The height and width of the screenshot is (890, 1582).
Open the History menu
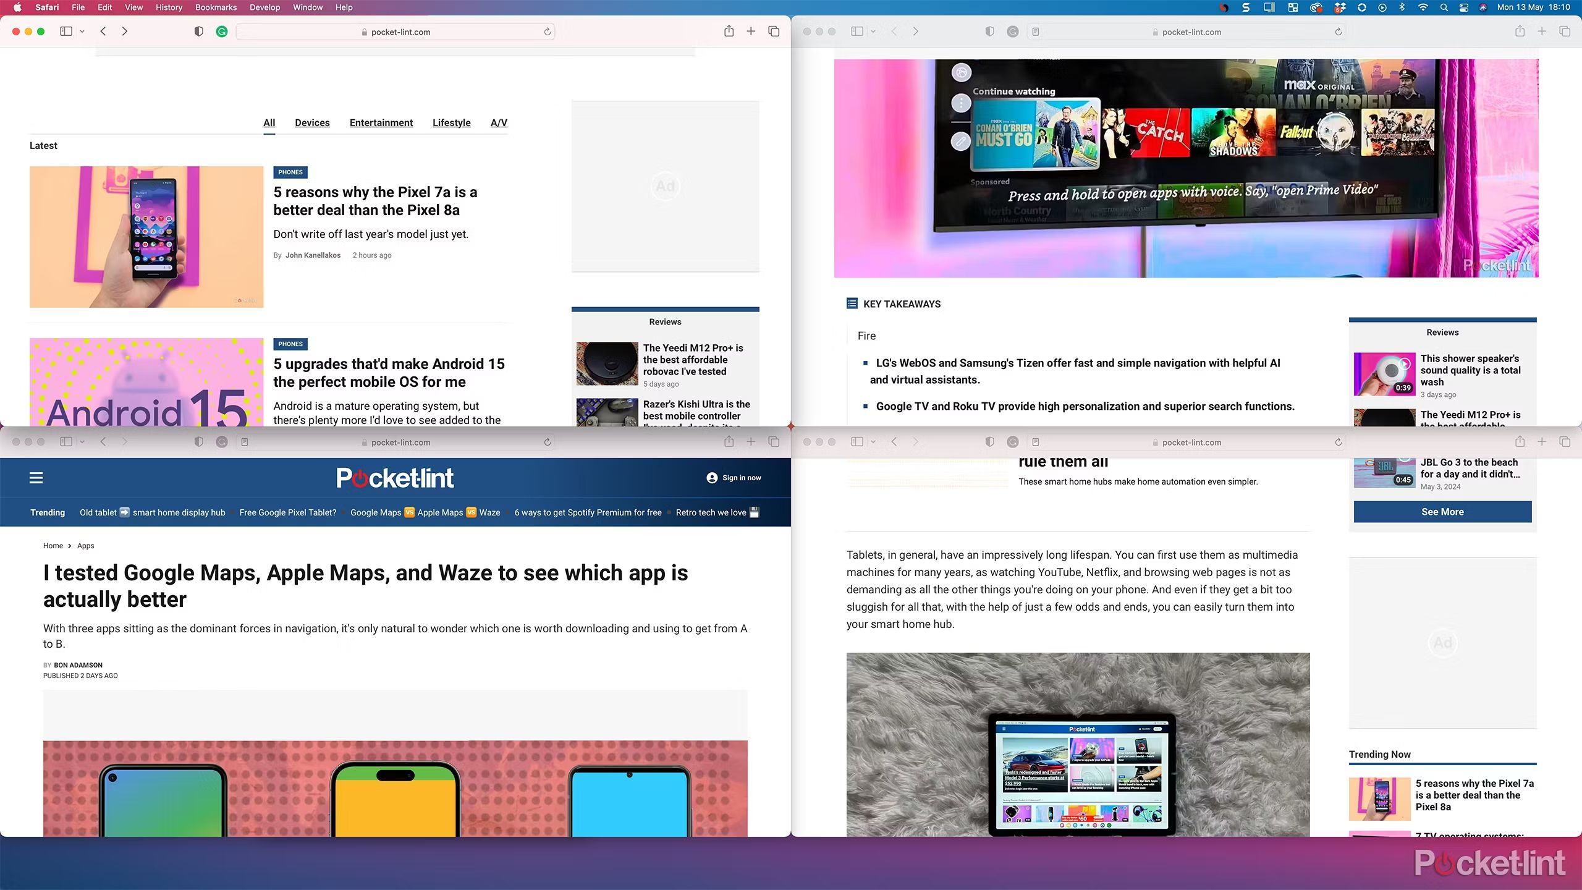(169, 7)
